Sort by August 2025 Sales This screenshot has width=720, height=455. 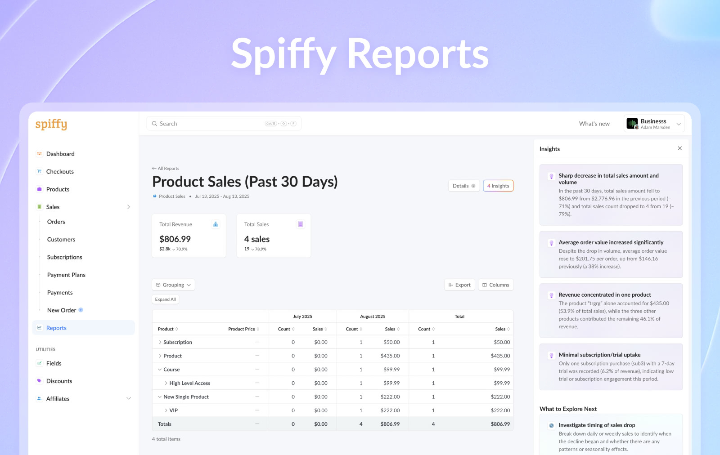coord(392,329)
